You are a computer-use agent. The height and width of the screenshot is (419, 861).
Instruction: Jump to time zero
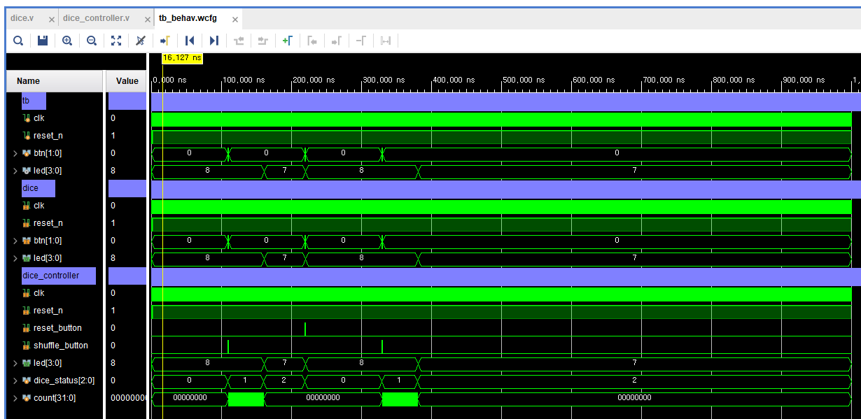pos(189,41)
